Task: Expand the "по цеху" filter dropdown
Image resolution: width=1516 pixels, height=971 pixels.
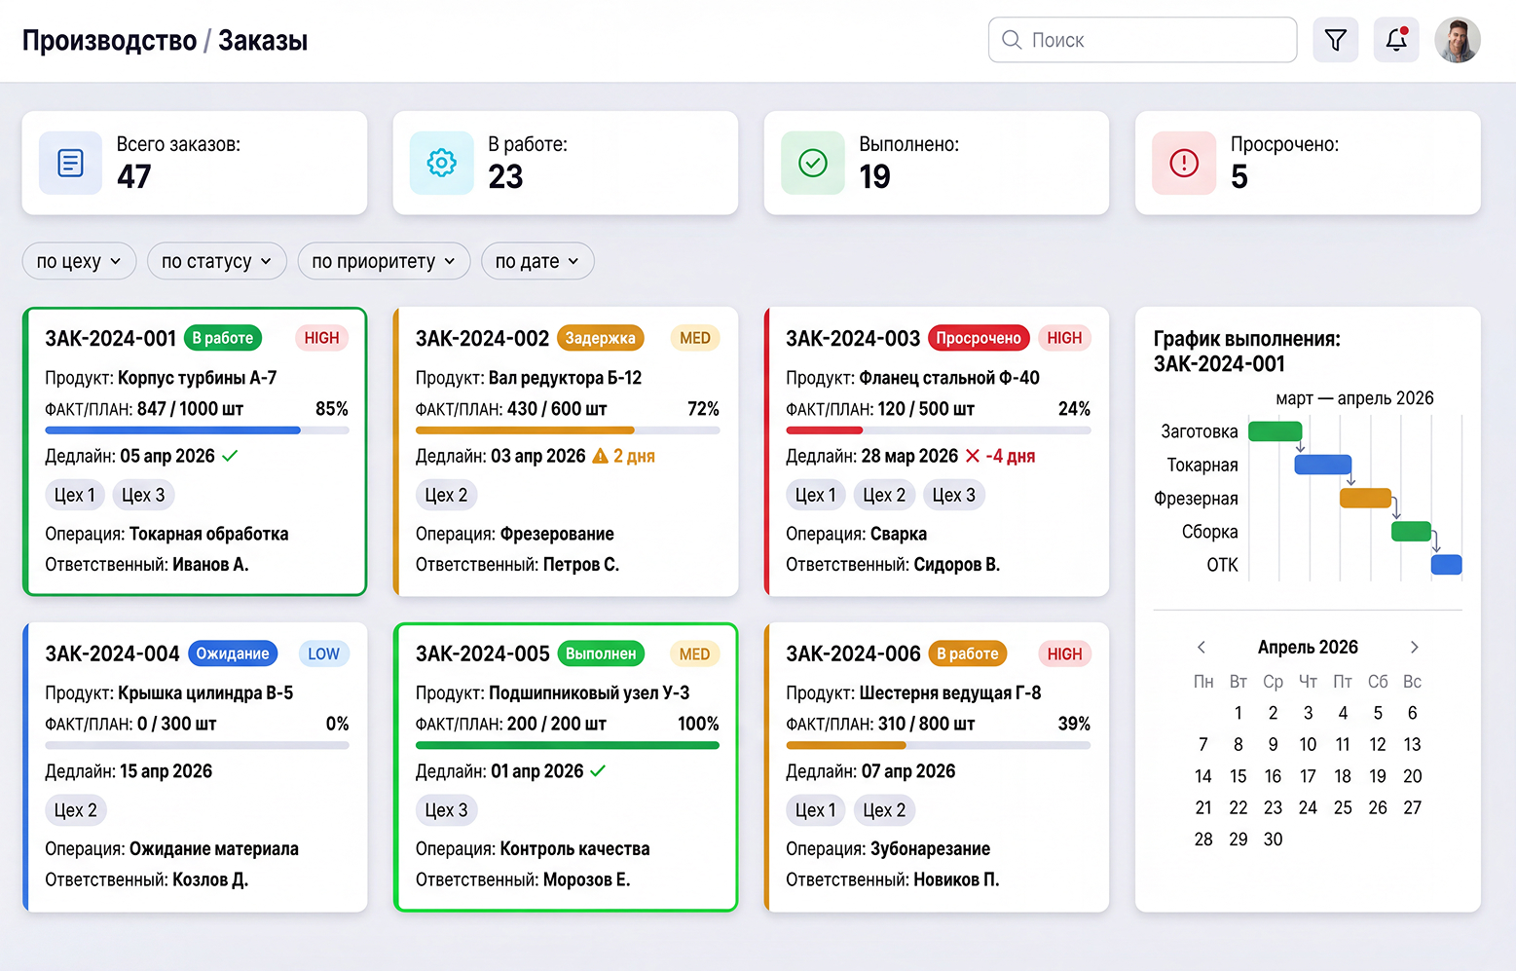Action: click(79, 261)
